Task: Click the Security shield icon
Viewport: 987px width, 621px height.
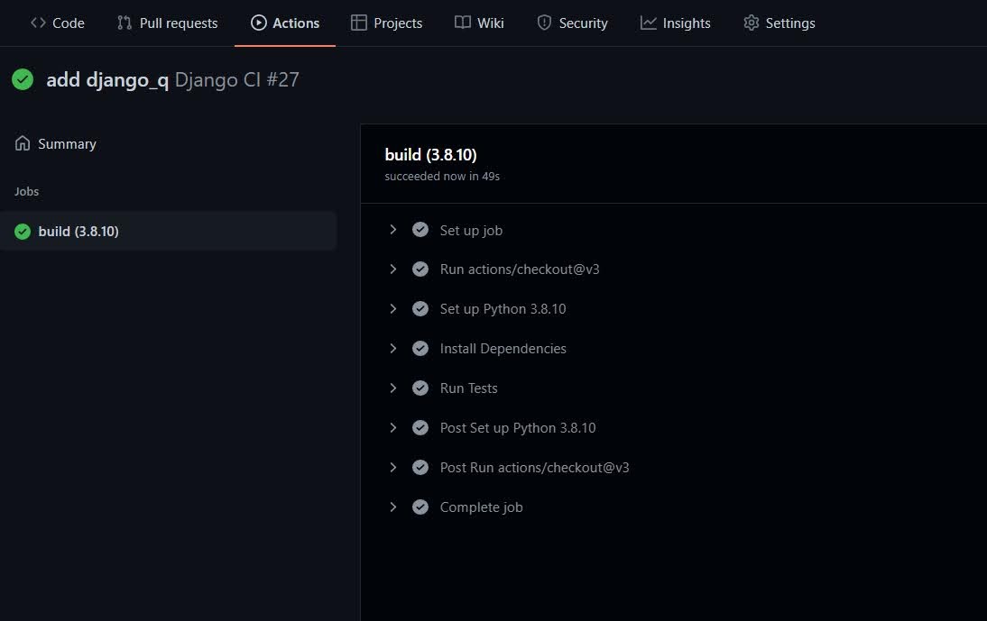Action: pyautogui.click(x=545, y=23)
